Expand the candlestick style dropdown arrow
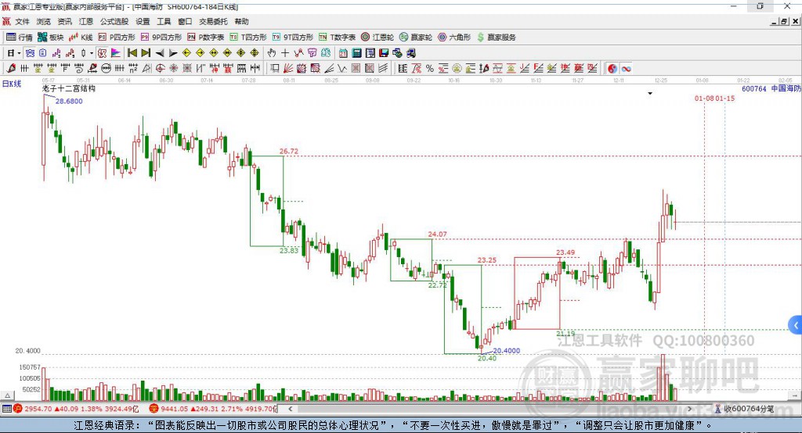The image size is (802, 433). pyautogui.click(x=92, y=53)
